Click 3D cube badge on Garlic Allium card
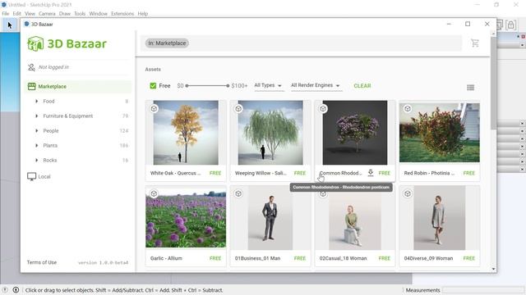This screenshot has height=295, width=526. [x=154, y=193]
